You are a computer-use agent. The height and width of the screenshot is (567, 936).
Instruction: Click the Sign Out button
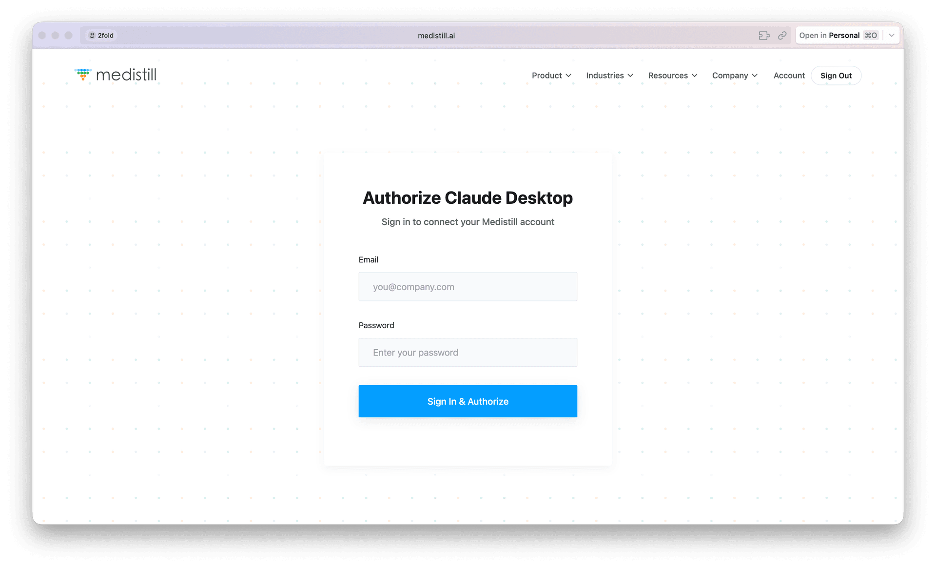[836, 76]
